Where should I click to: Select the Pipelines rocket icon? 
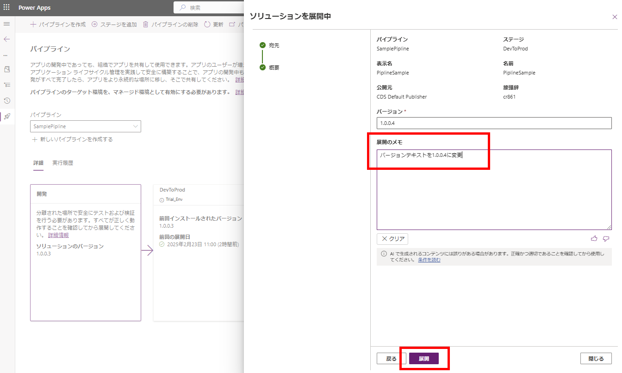click(x=6, y=117)
